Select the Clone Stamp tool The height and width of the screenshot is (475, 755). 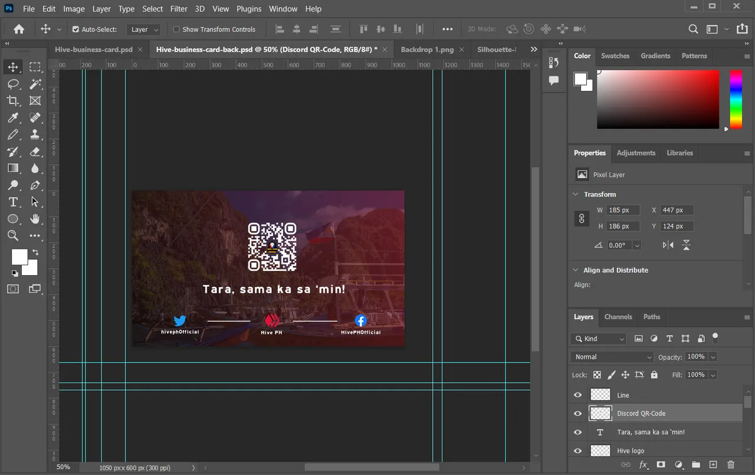pos(35,134)
